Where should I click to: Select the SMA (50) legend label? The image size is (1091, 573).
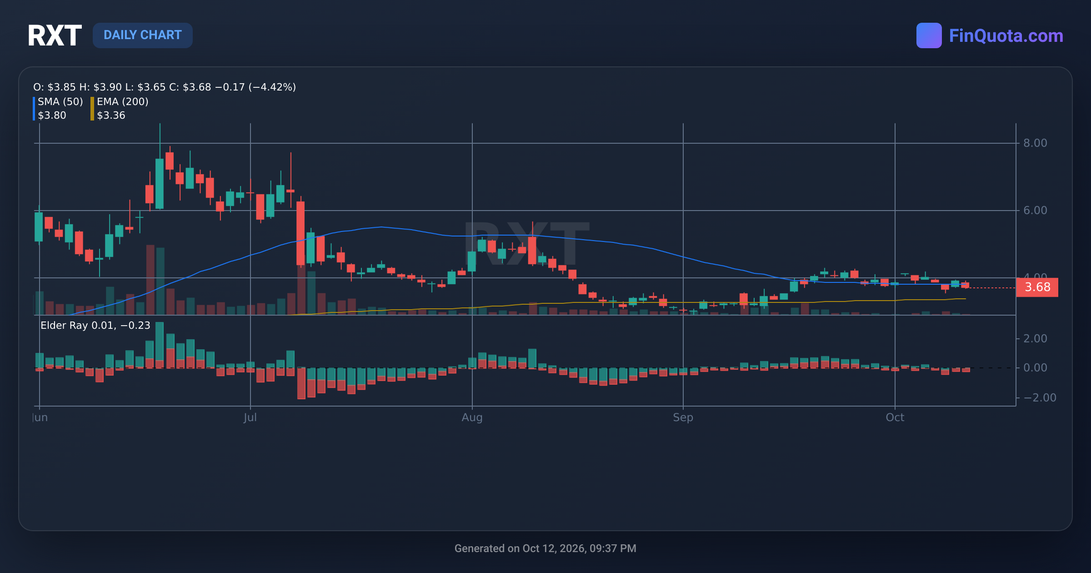pyautogui.click(x=60, y=101)
